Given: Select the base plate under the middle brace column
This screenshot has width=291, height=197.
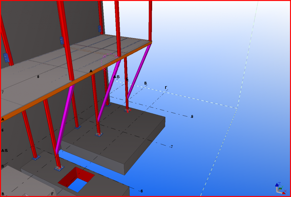Looking at the screenshot, I should pos(99,135).
